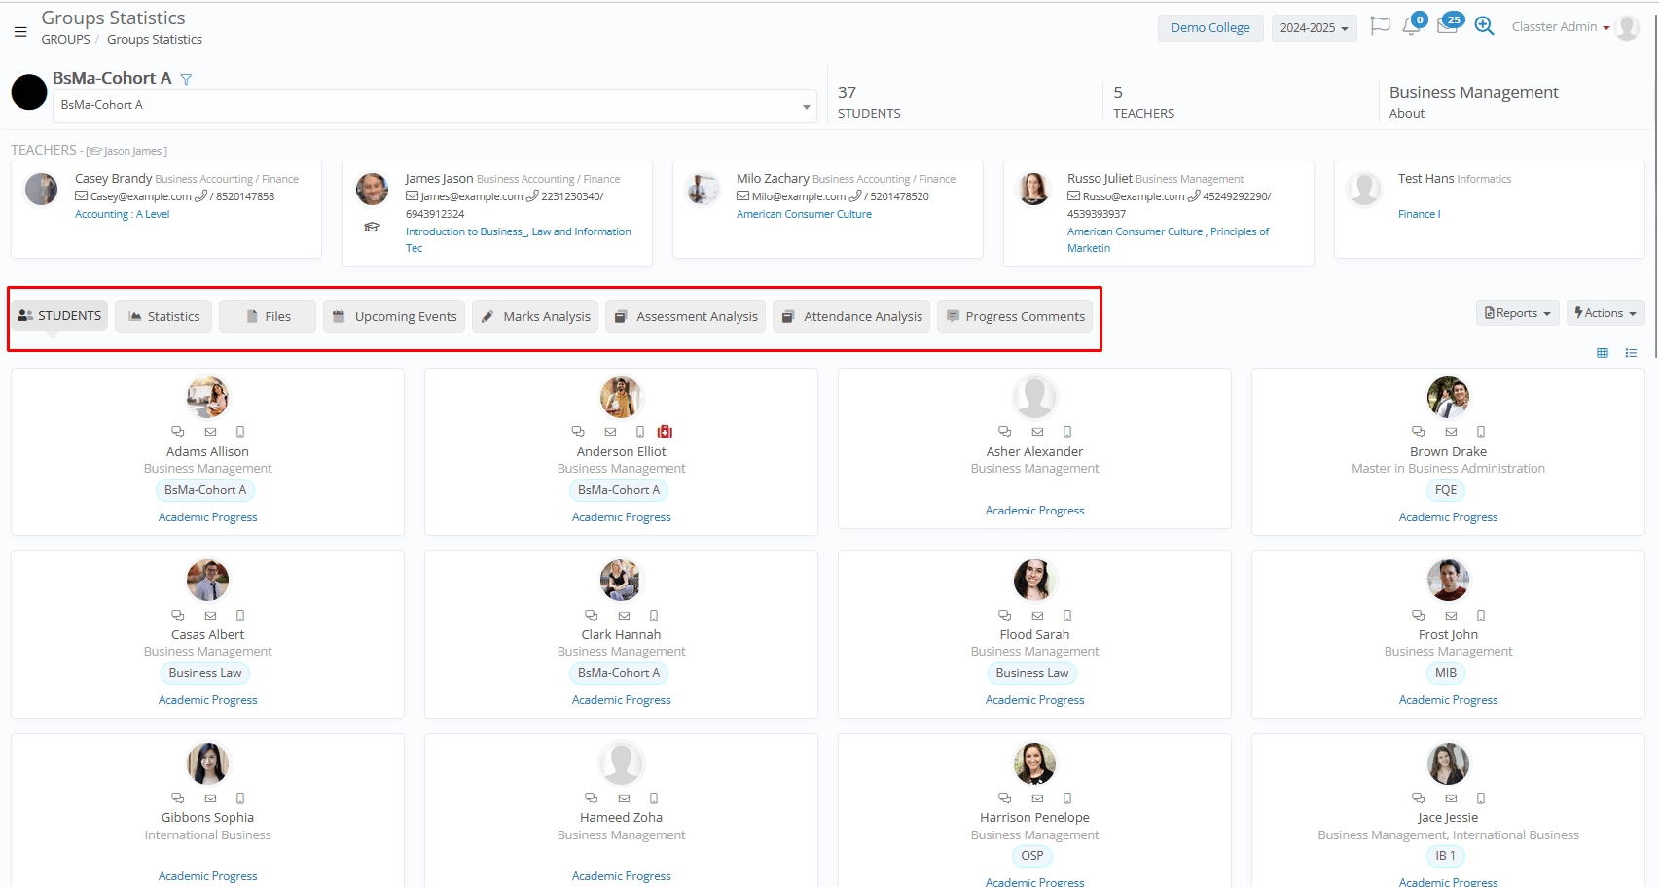The image size is (1659, 887).
Task: Click the envelope icon for Casas Albert
Action: (210, 616)
